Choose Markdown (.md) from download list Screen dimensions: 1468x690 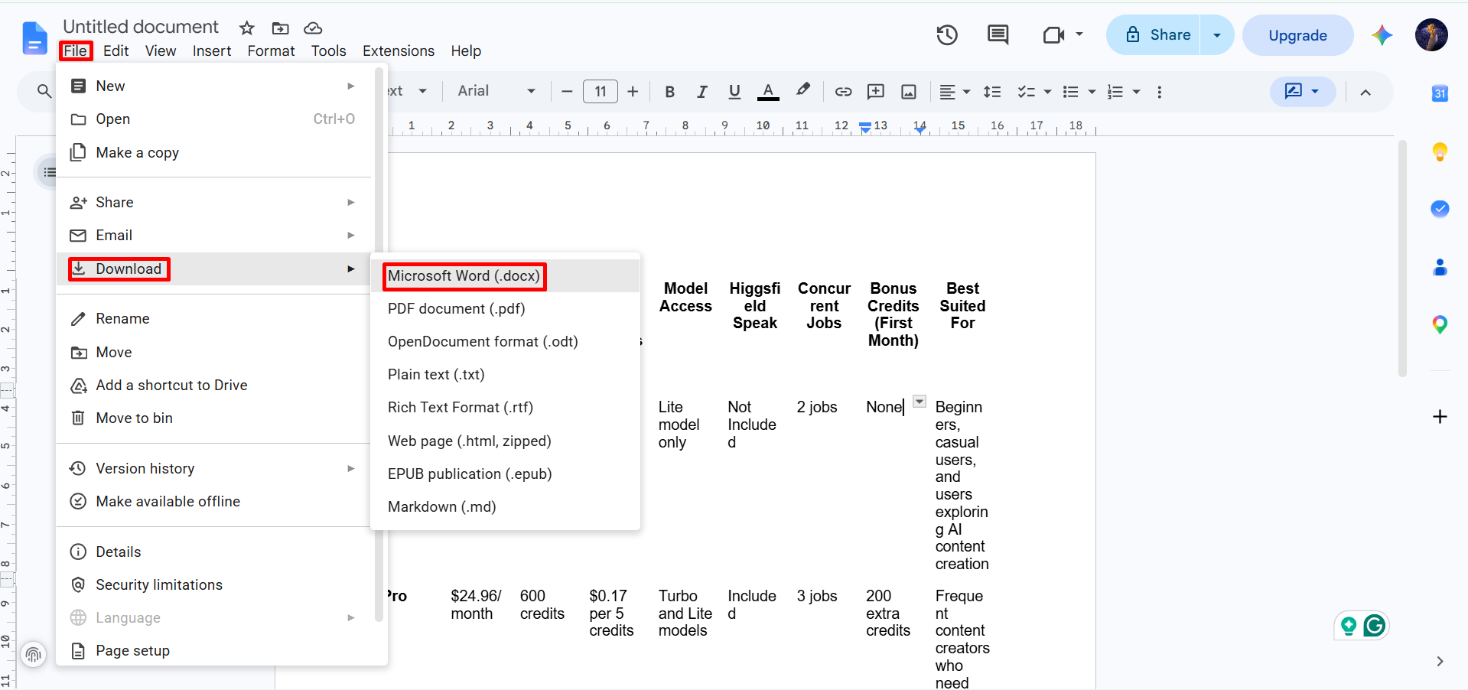(x=505, y=507)
